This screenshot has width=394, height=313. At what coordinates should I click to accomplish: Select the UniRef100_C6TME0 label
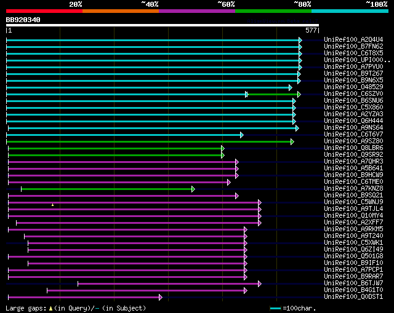coord(353,182)
